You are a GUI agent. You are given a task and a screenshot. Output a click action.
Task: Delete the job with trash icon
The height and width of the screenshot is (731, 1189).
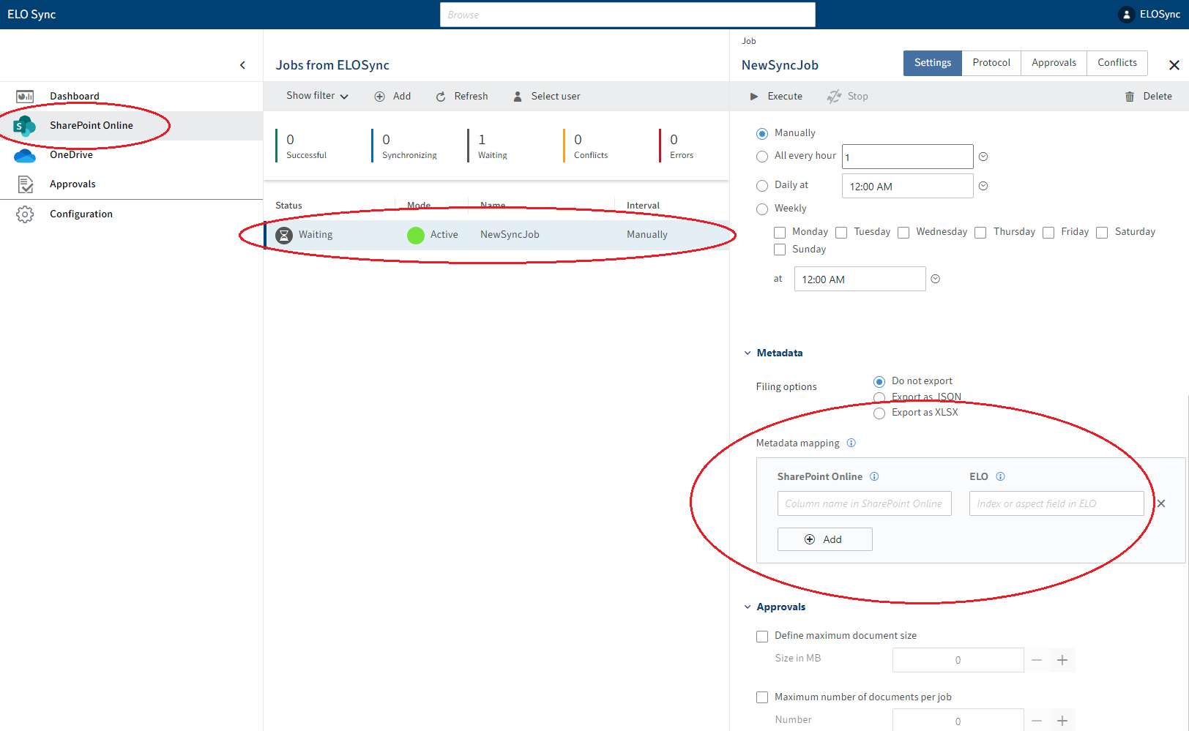[1130, 97]
